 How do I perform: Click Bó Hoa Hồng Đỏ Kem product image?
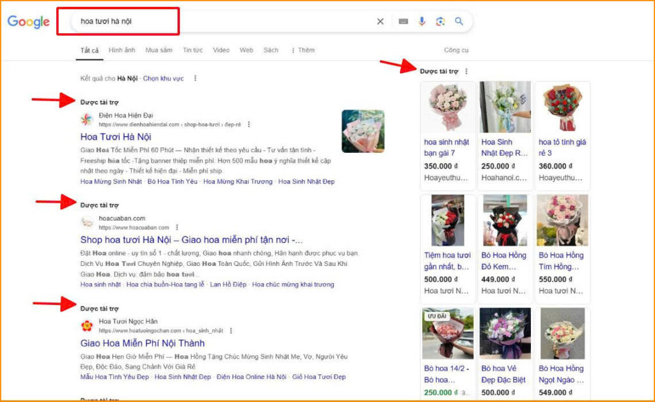click(505, 220)
